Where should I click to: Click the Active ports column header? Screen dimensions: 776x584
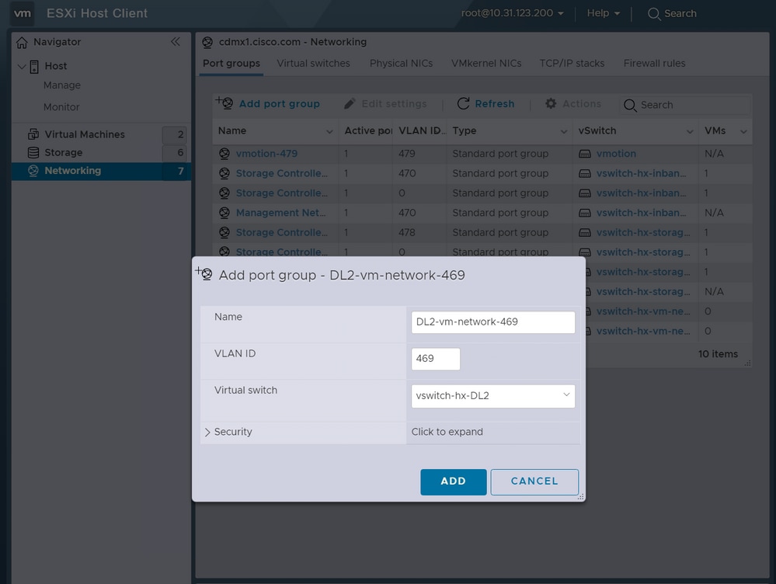point(367,130)
